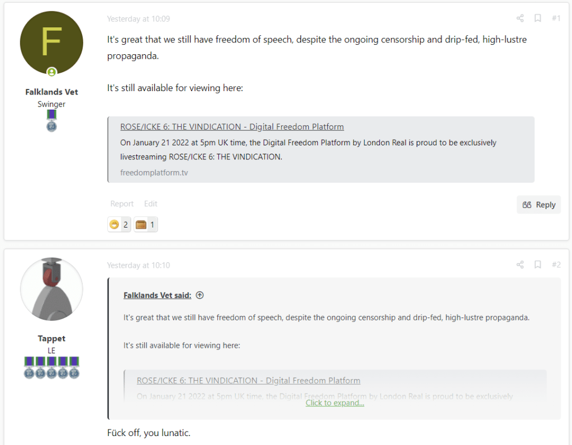
Task: Bookmark post #2
Action: coord(537,264)
